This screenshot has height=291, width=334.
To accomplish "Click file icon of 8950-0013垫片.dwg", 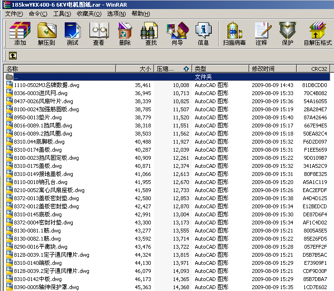I will (x=10, y=117).
